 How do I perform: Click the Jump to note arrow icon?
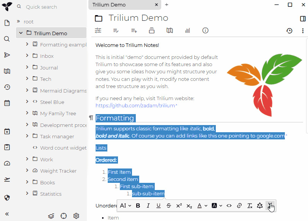pyautogui.click(x=7, y=55)
